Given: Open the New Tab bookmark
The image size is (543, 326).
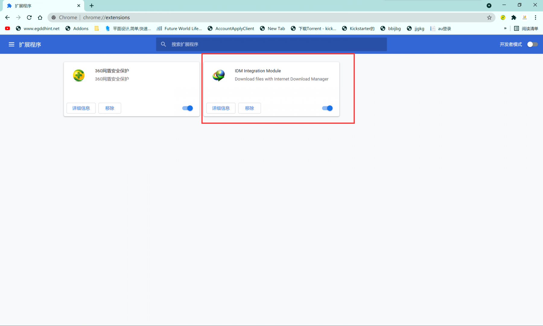Looking at the screenshot, I should click(x=272, y=28).
